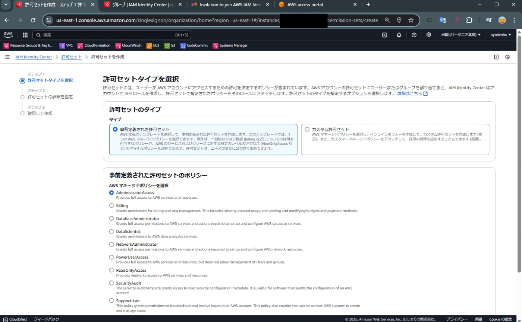Open the CloudWatch favorite shortcut
This screenshot has width=522, height=322.
coord(129,45)
